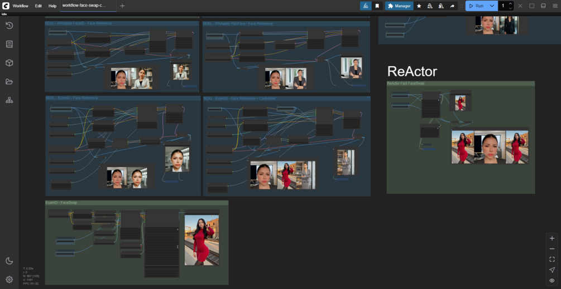Click the output portrait in IPAdapter FaceID group
Image resolution: width=561 pixels, height=289 pixels.
pyautogui.click(x=181, y=72)
